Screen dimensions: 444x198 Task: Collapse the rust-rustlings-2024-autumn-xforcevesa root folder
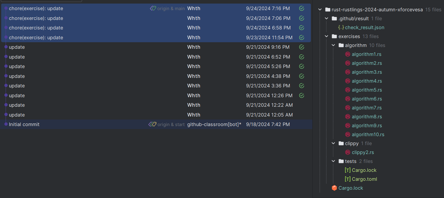(320, 10)
